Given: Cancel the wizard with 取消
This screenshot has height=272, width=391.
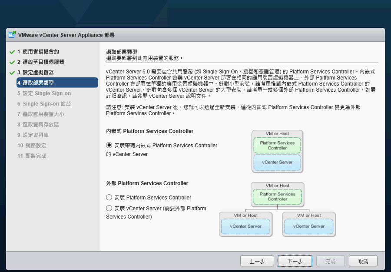Looking at the screenshot, I should coord(363,261).
